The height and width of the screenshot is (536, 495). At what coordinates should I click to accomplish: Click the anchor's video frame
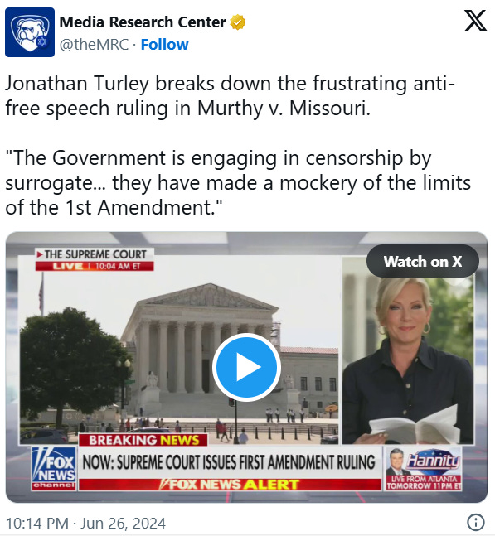408,350
